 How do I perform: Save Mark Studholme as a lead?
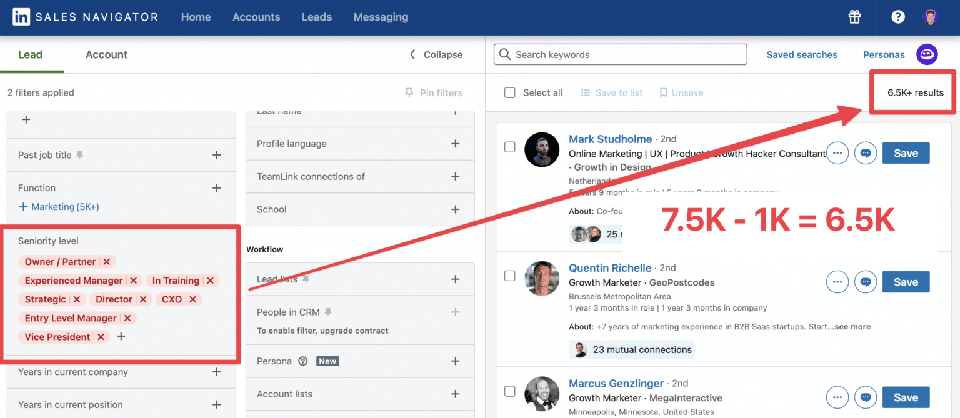906,153
